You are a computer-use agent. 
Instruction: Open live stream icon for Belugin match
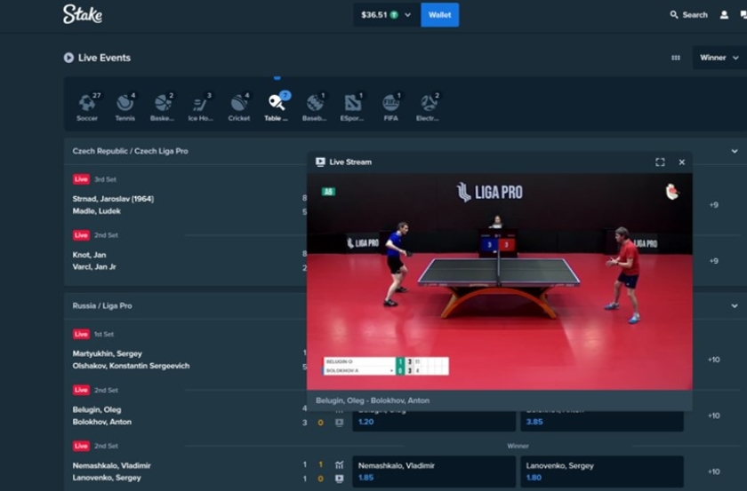pyautogui.click(x=339, y=422)
